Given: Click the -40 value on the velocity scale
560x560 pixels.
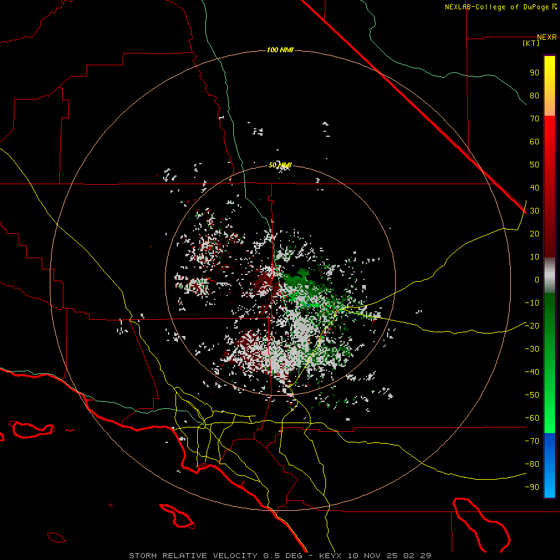Looking at the screenshot, I should pos(532,372).
